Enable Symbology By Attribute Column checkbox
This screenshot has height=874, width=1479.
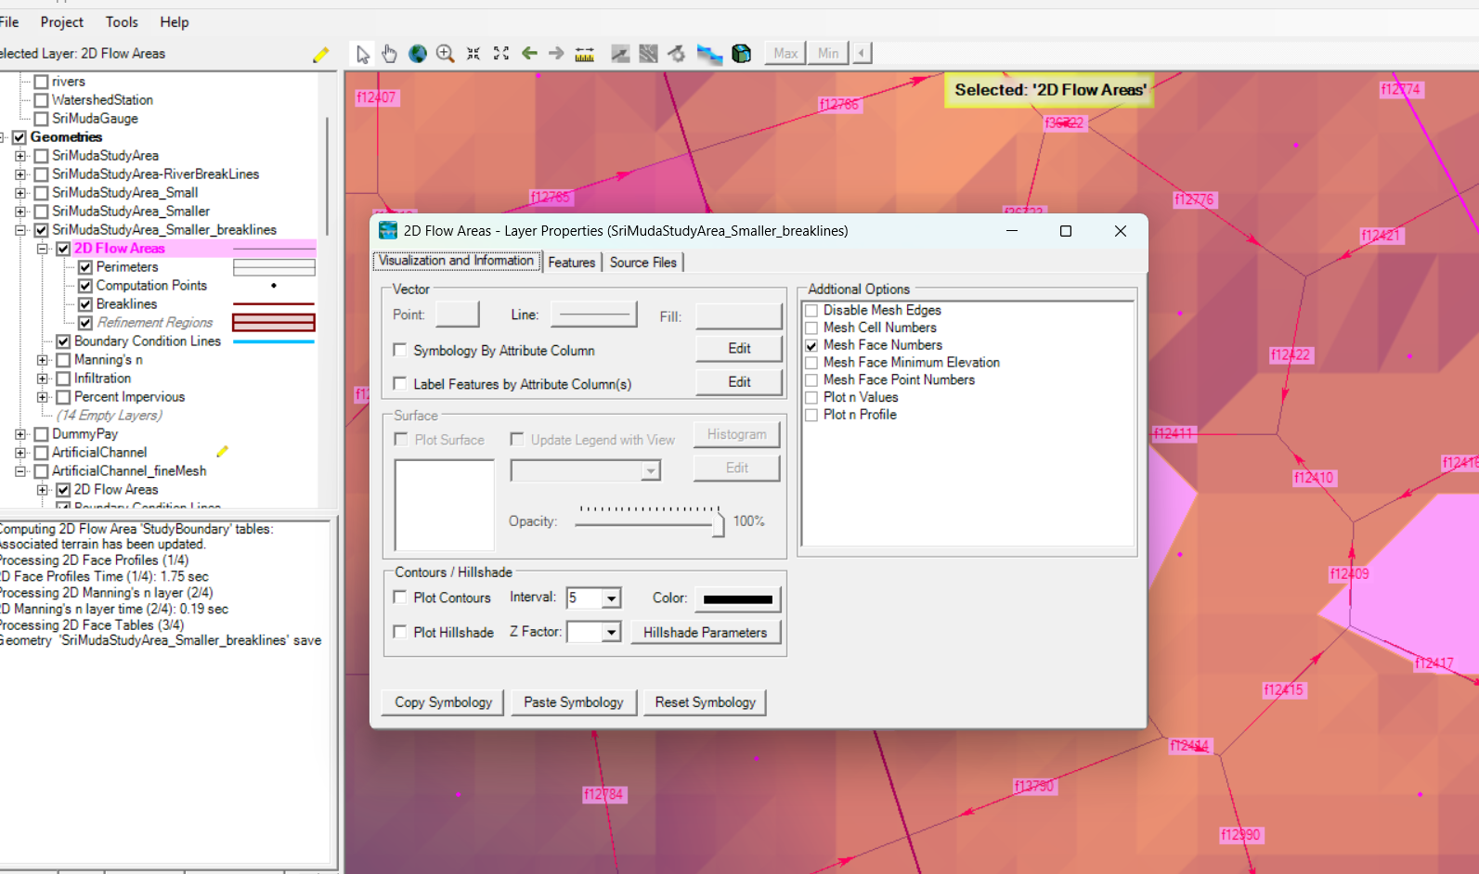click(400, 350)
